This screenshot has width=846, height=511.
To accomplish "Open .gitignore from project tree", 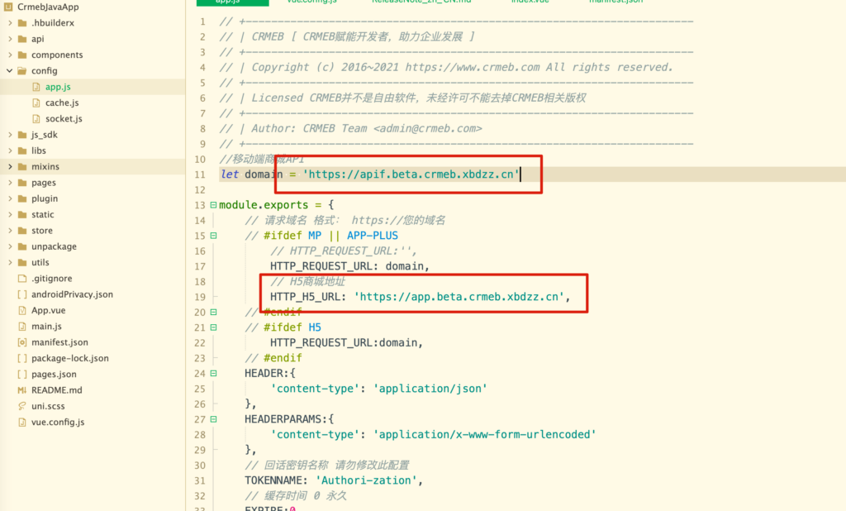I will pyautogui.click(x=52, y=279).
